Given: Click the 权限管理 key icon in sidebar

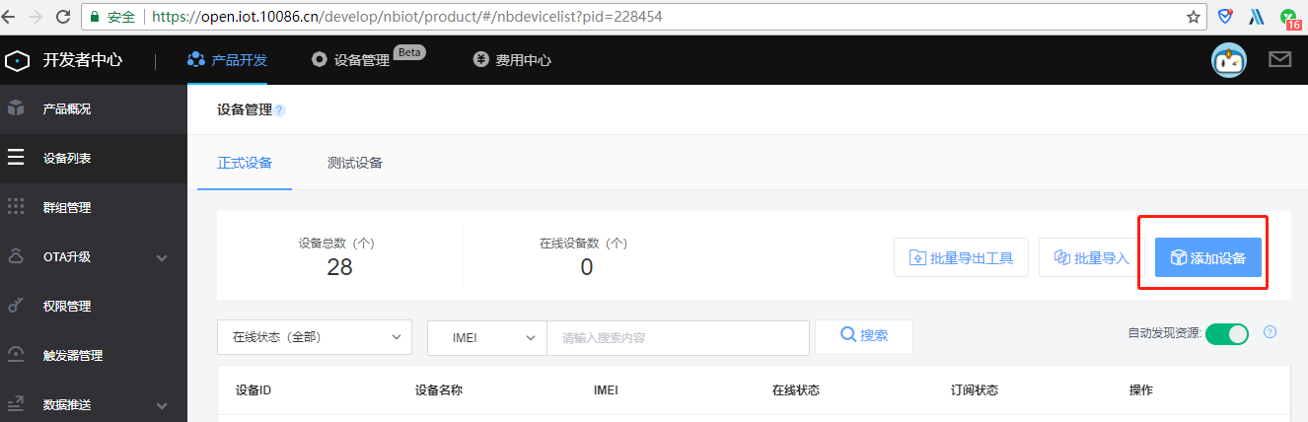Looking at the screenshot, I should click(x=16, y=306).
